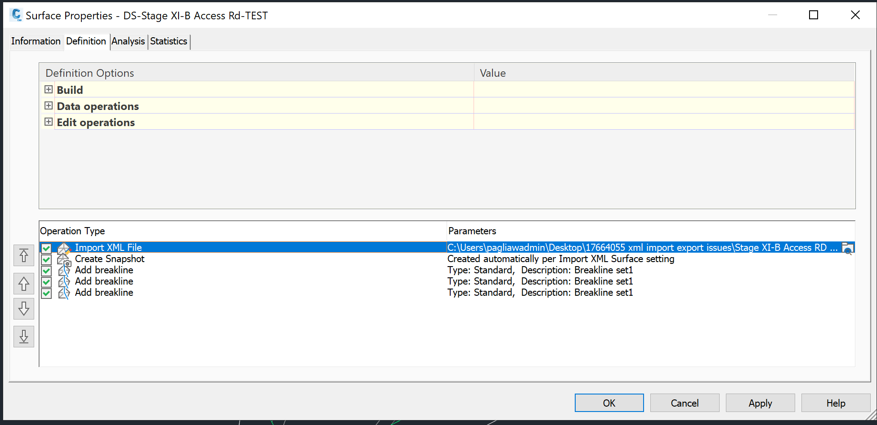The height and width of the screenshot is (425, 877).
Task: Click the move up arrow button
Action: pos(24,284)
